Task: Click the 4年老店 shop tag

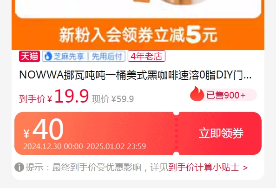Action: tap(146, 56)
